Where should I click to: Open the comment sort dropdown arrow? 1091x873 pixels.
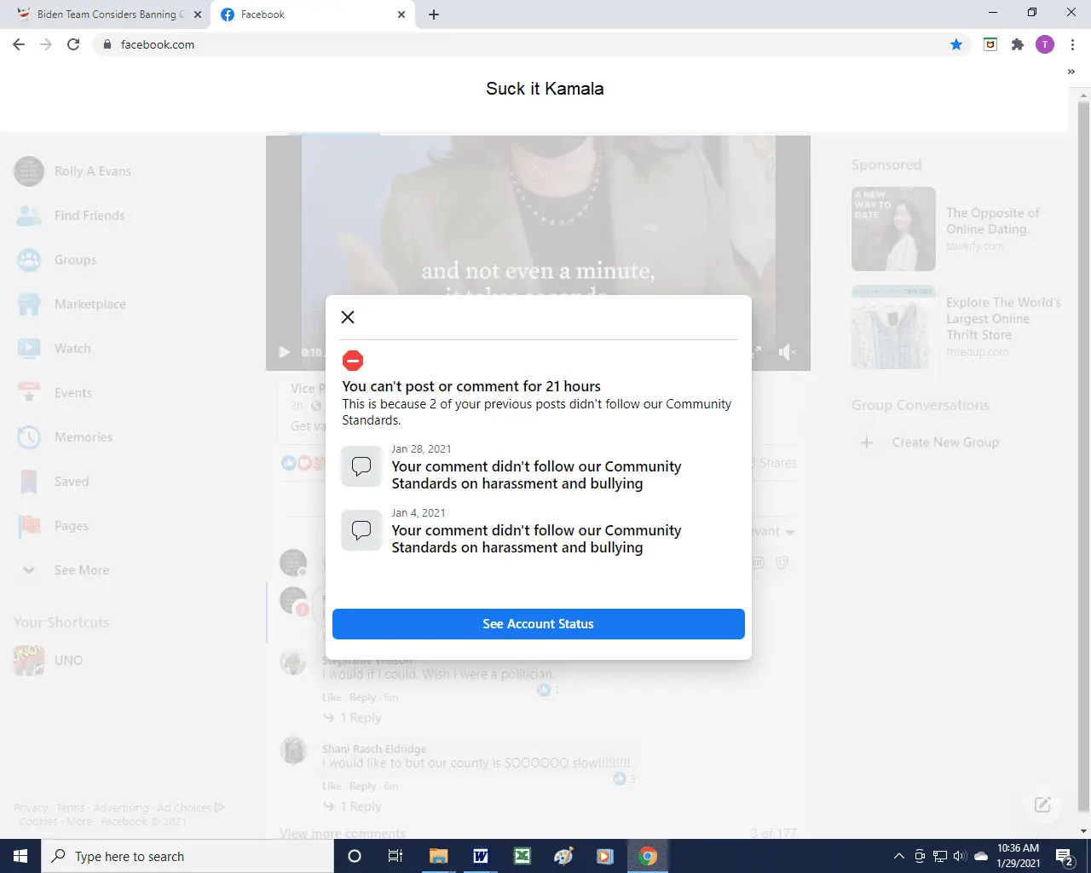[790, 532]
